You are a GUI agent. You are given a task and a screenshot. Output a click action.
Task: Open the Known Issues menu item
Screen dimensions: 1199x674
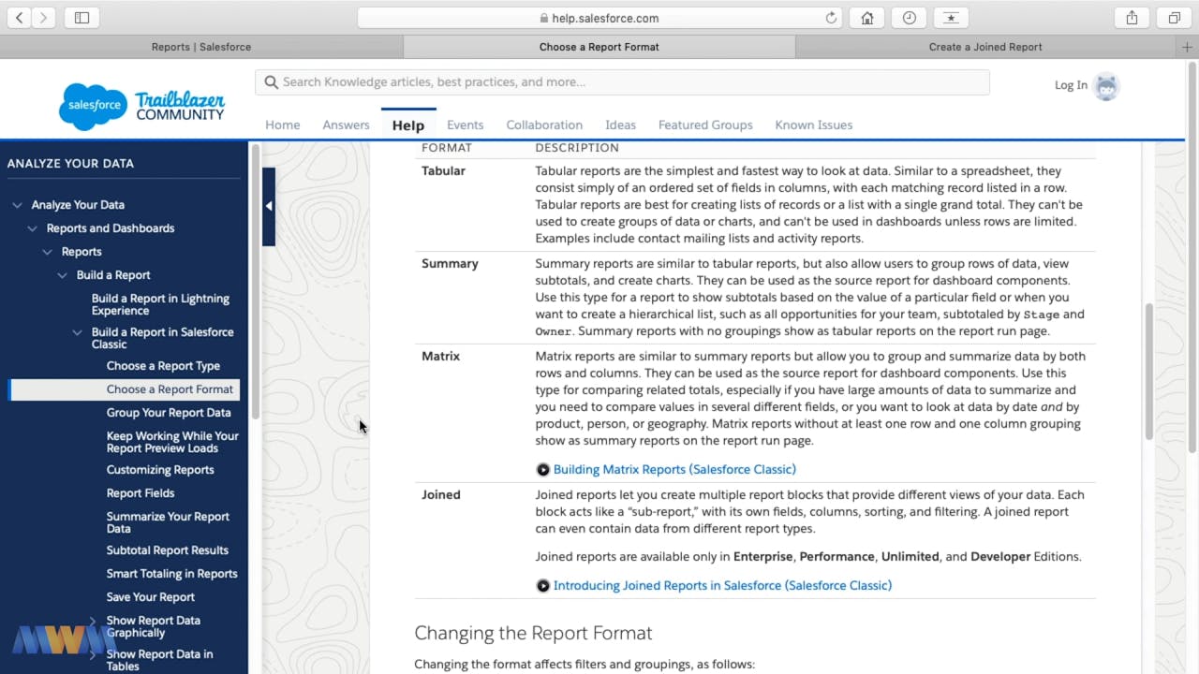813,125
